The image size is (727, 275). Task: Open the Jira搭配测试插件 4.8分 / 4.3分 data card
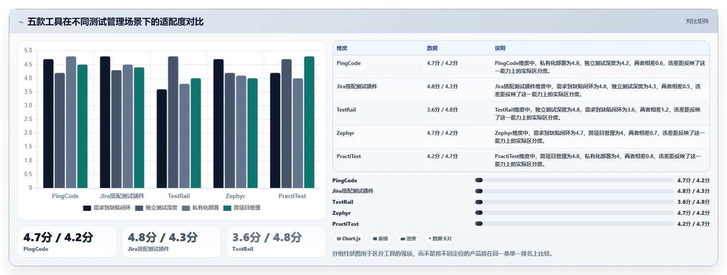point(171,242)
